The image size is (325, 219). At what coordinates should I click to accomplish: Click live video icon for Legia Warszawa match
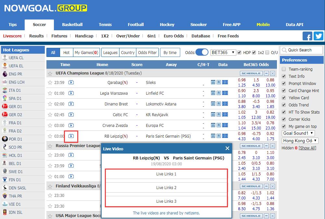pyautogui.click(x=71, y=93)
